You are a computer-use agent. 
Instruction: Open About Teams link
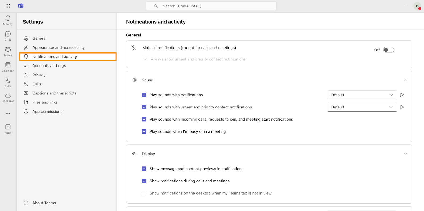coord(44,203)
